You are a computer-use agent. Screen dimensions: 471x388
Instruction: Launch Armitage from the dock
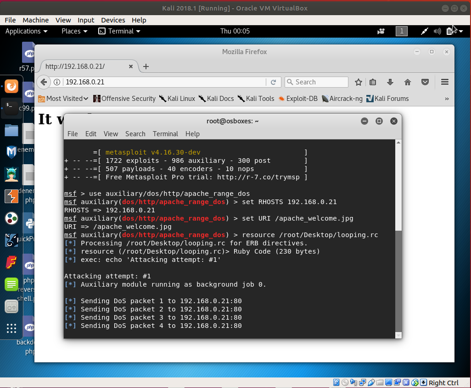pos(11,174)
